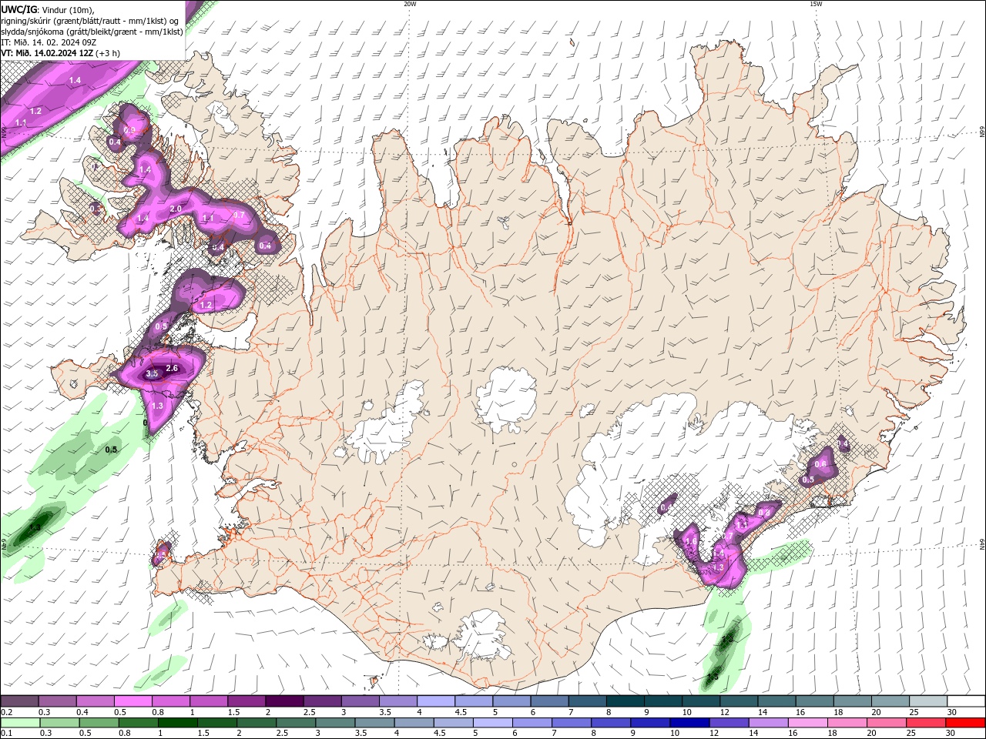Select the 0.5 bright pink swatch in upper legend row

(x=132, y=701)
